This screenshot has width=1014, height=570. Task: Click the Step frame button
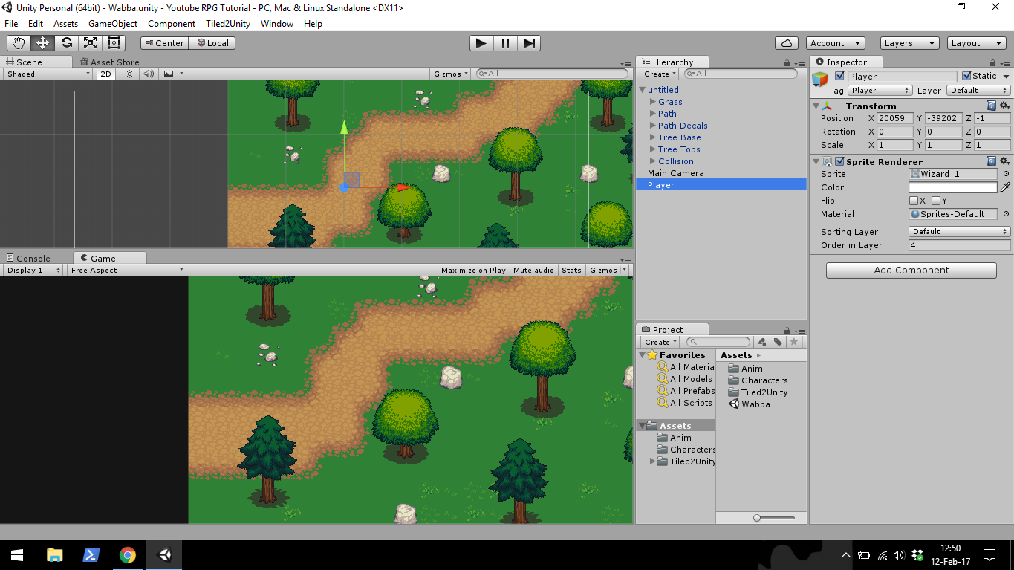tap(529, 43)
